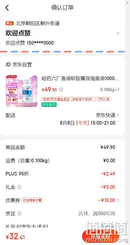This screenshot has width=130, height=245.
Task: Tap the JD 京东自营 store header
Action: tap(19, 64)
